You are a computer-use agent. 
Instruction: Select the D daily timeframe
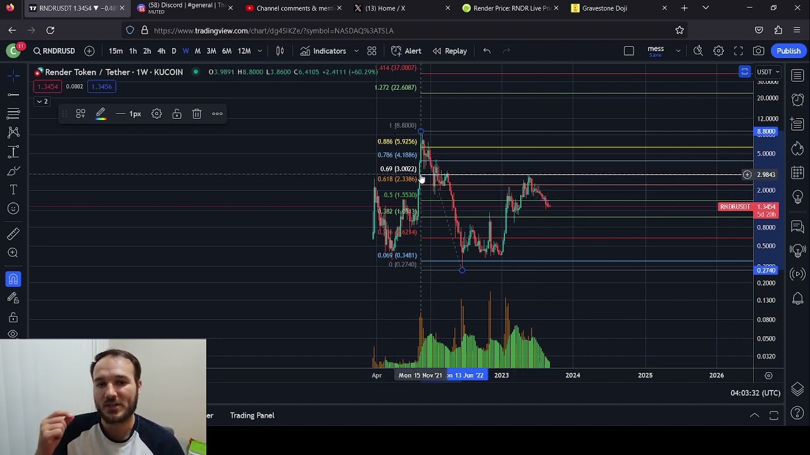point(174,51)
